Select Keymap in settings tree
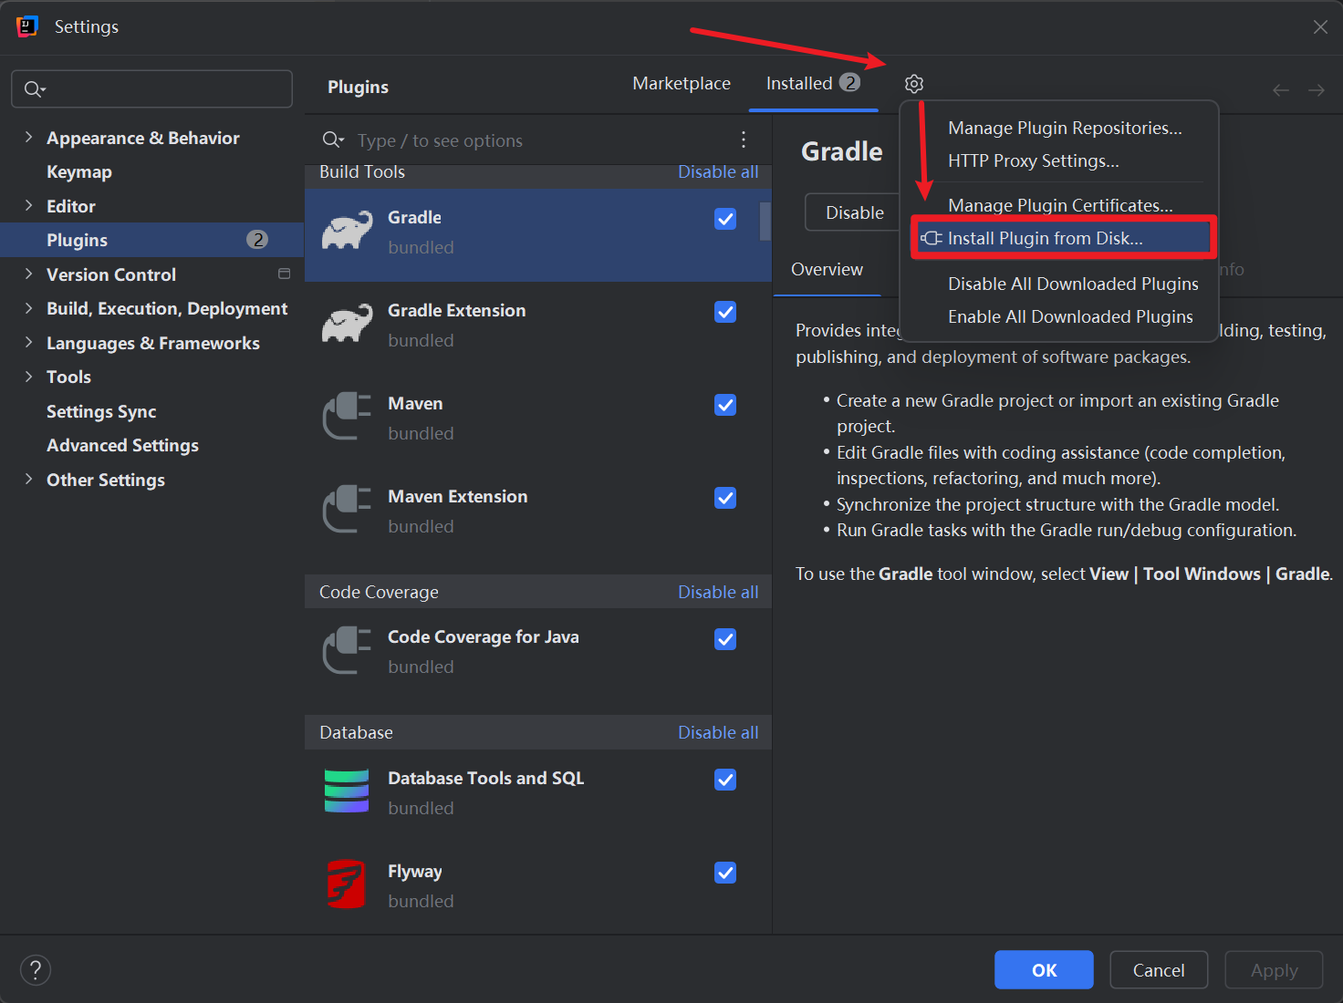 coord(79,171)
